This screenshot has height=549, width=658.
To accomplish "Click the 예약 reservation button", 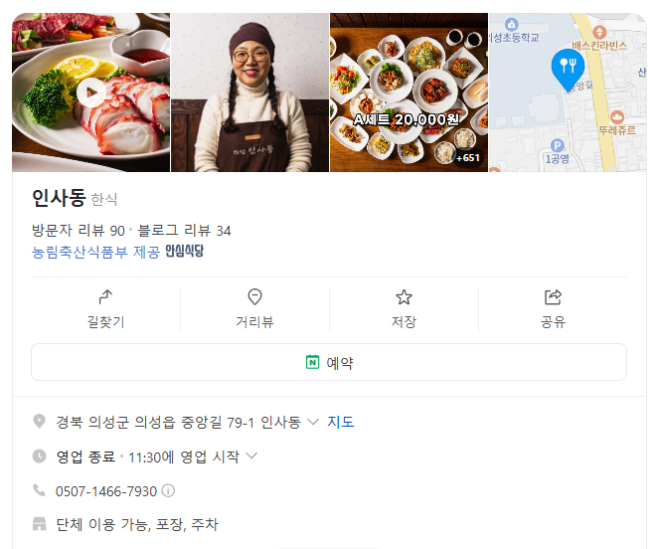I will (x=329, y=362).
